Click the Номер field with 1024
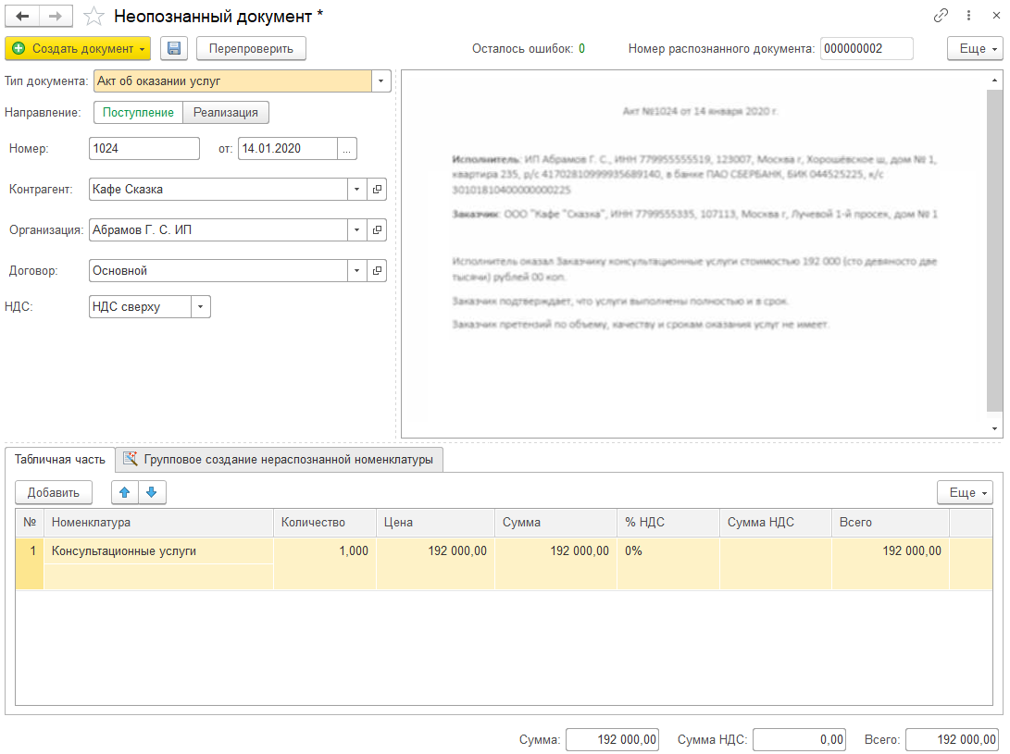 point(144,149)
